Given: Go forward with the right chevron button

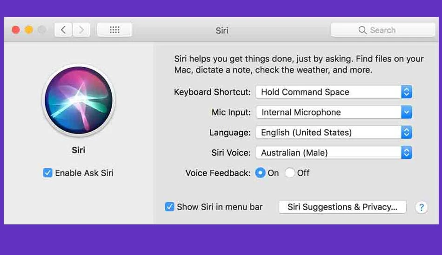Looking at the screenshot, I should pyautogui.click(x=81, y=30).
